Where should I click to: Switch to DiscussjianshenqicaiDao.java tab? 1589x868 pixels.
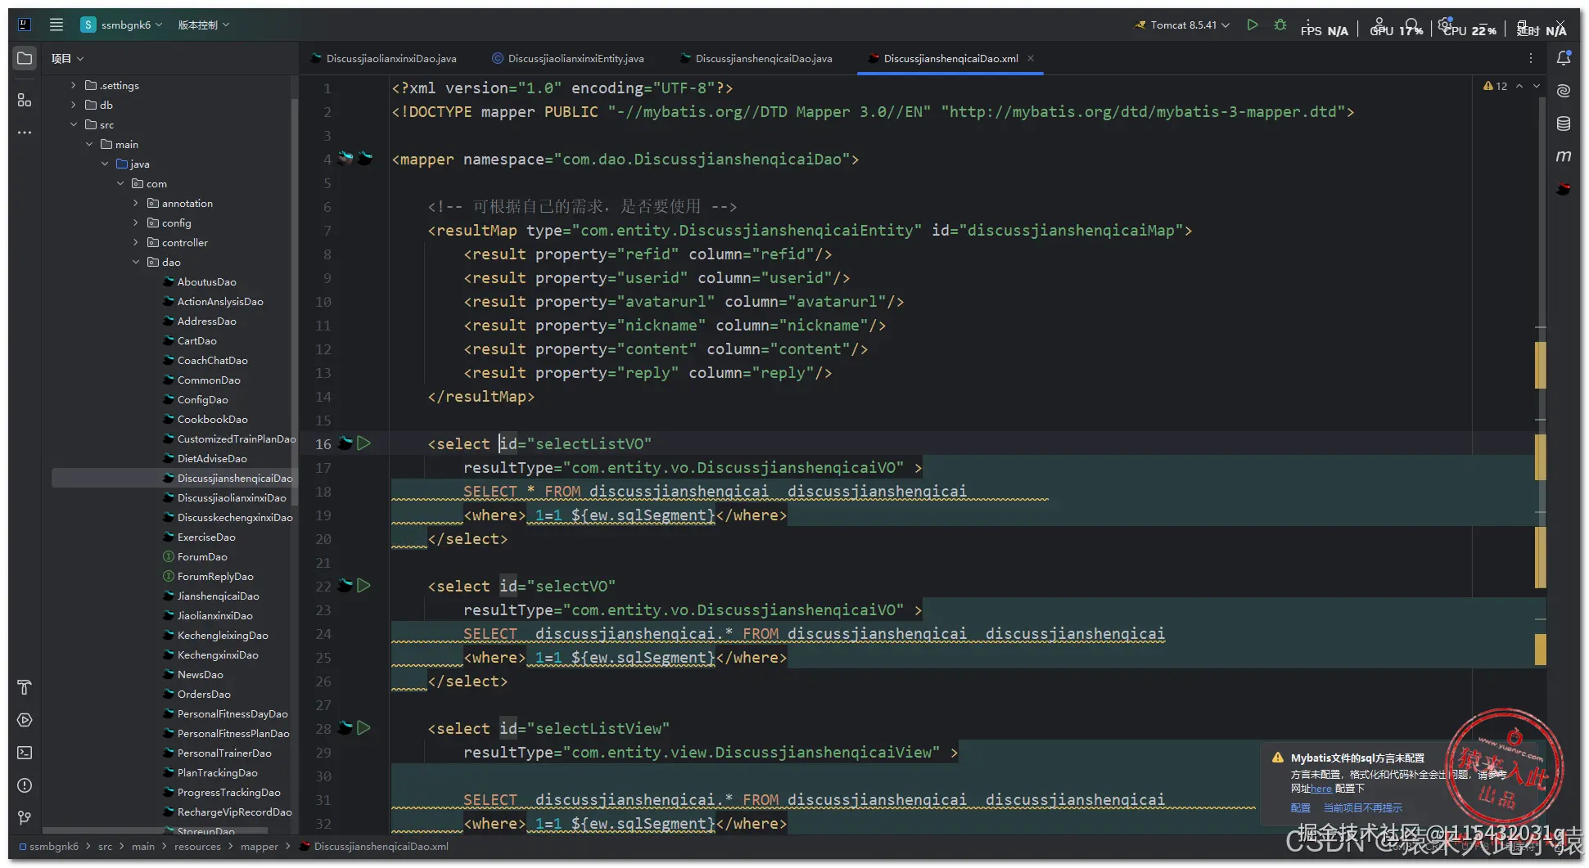tap(756, 58)
